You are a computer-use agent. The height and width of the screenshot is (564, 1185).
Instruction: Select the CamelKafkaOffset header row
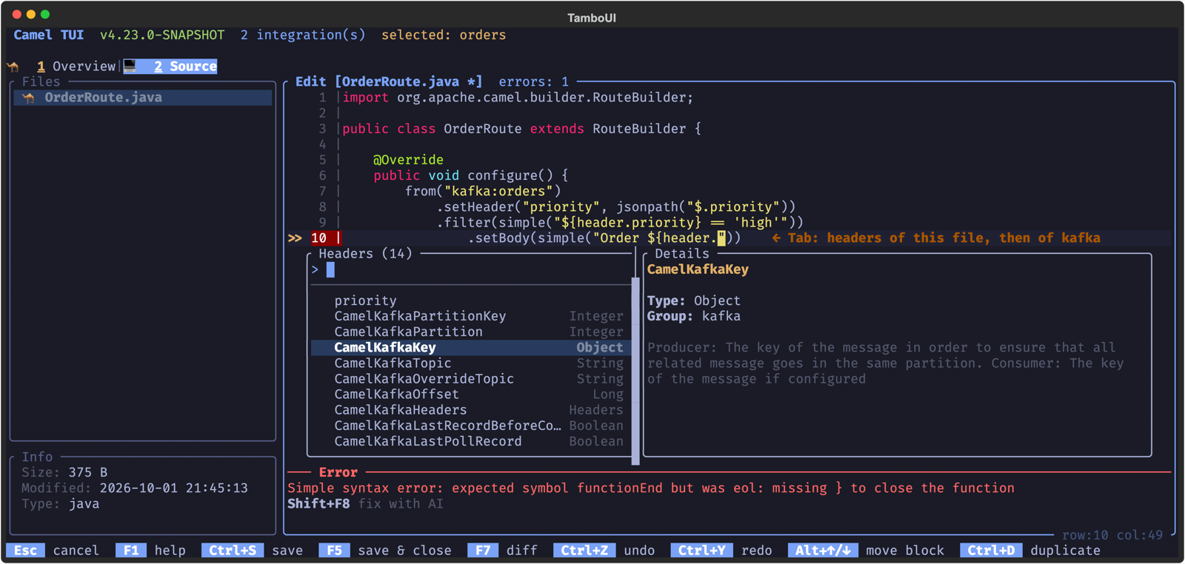[x=471, y=395]
